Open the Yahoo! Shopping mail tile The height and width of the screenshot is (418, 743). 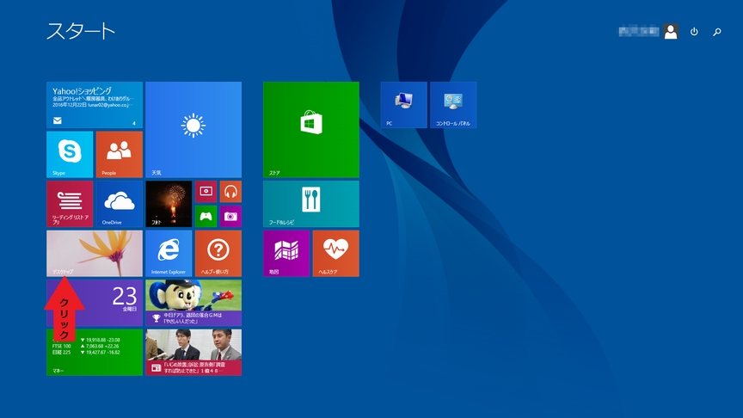[x=95, y=105]
